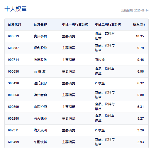Select the 温氏股份 name cell
The image size is (156, 154).
(x=40, y=83)
